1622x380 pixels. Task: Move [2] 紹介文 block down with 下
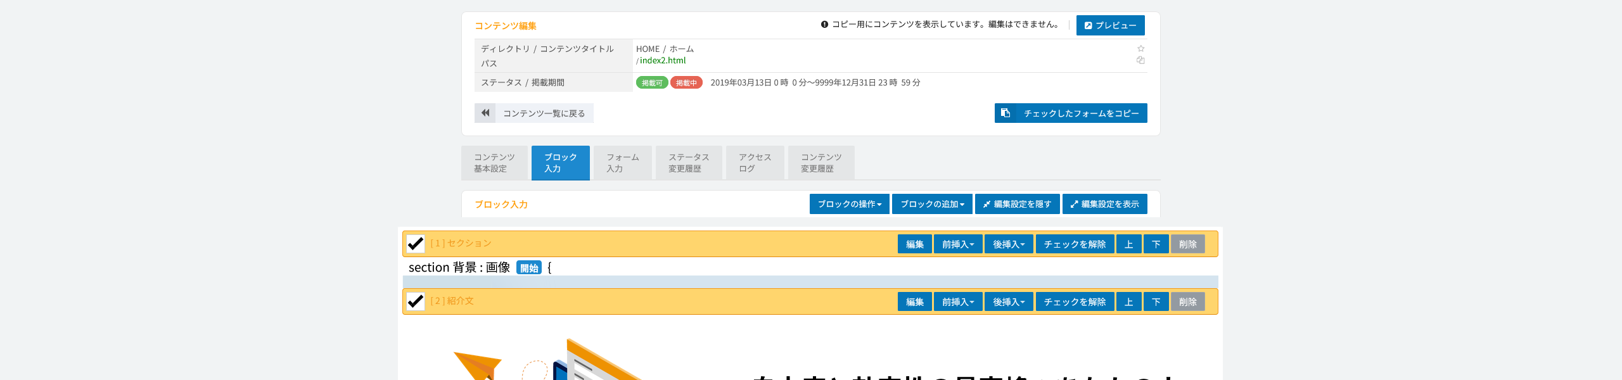[1156, 301]
